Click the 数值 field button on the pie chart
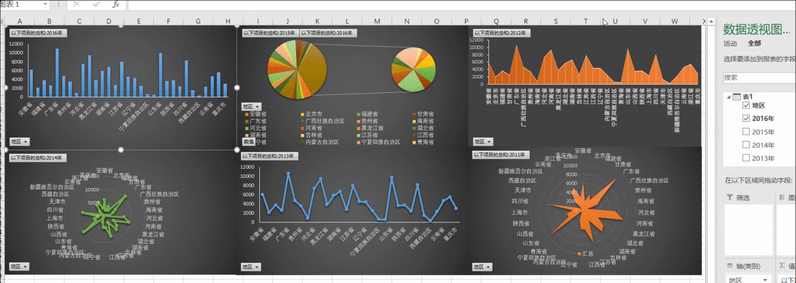The image size is (796, 283). [249, 141]
